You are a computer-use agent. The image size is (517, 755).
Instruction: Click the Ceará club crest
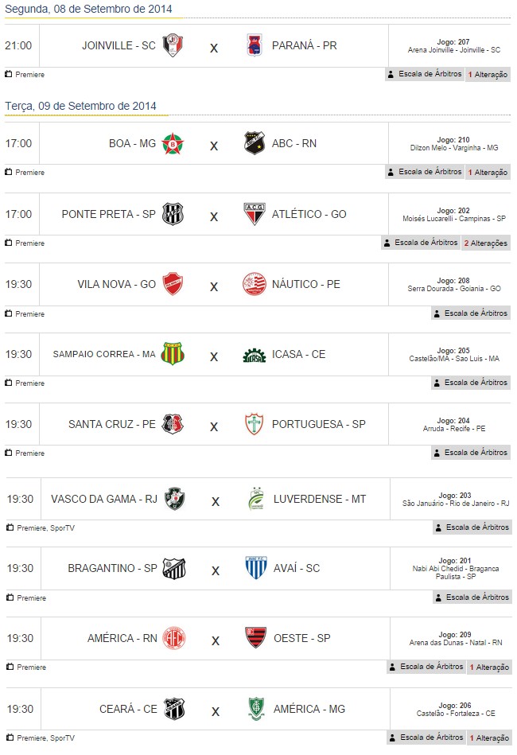(x=174, y=709)
